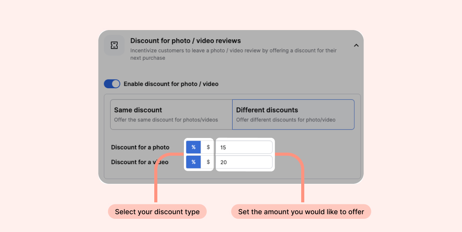Click the 'Select your discount type' callout
The image size is (462, 232).
coord(157,212)
